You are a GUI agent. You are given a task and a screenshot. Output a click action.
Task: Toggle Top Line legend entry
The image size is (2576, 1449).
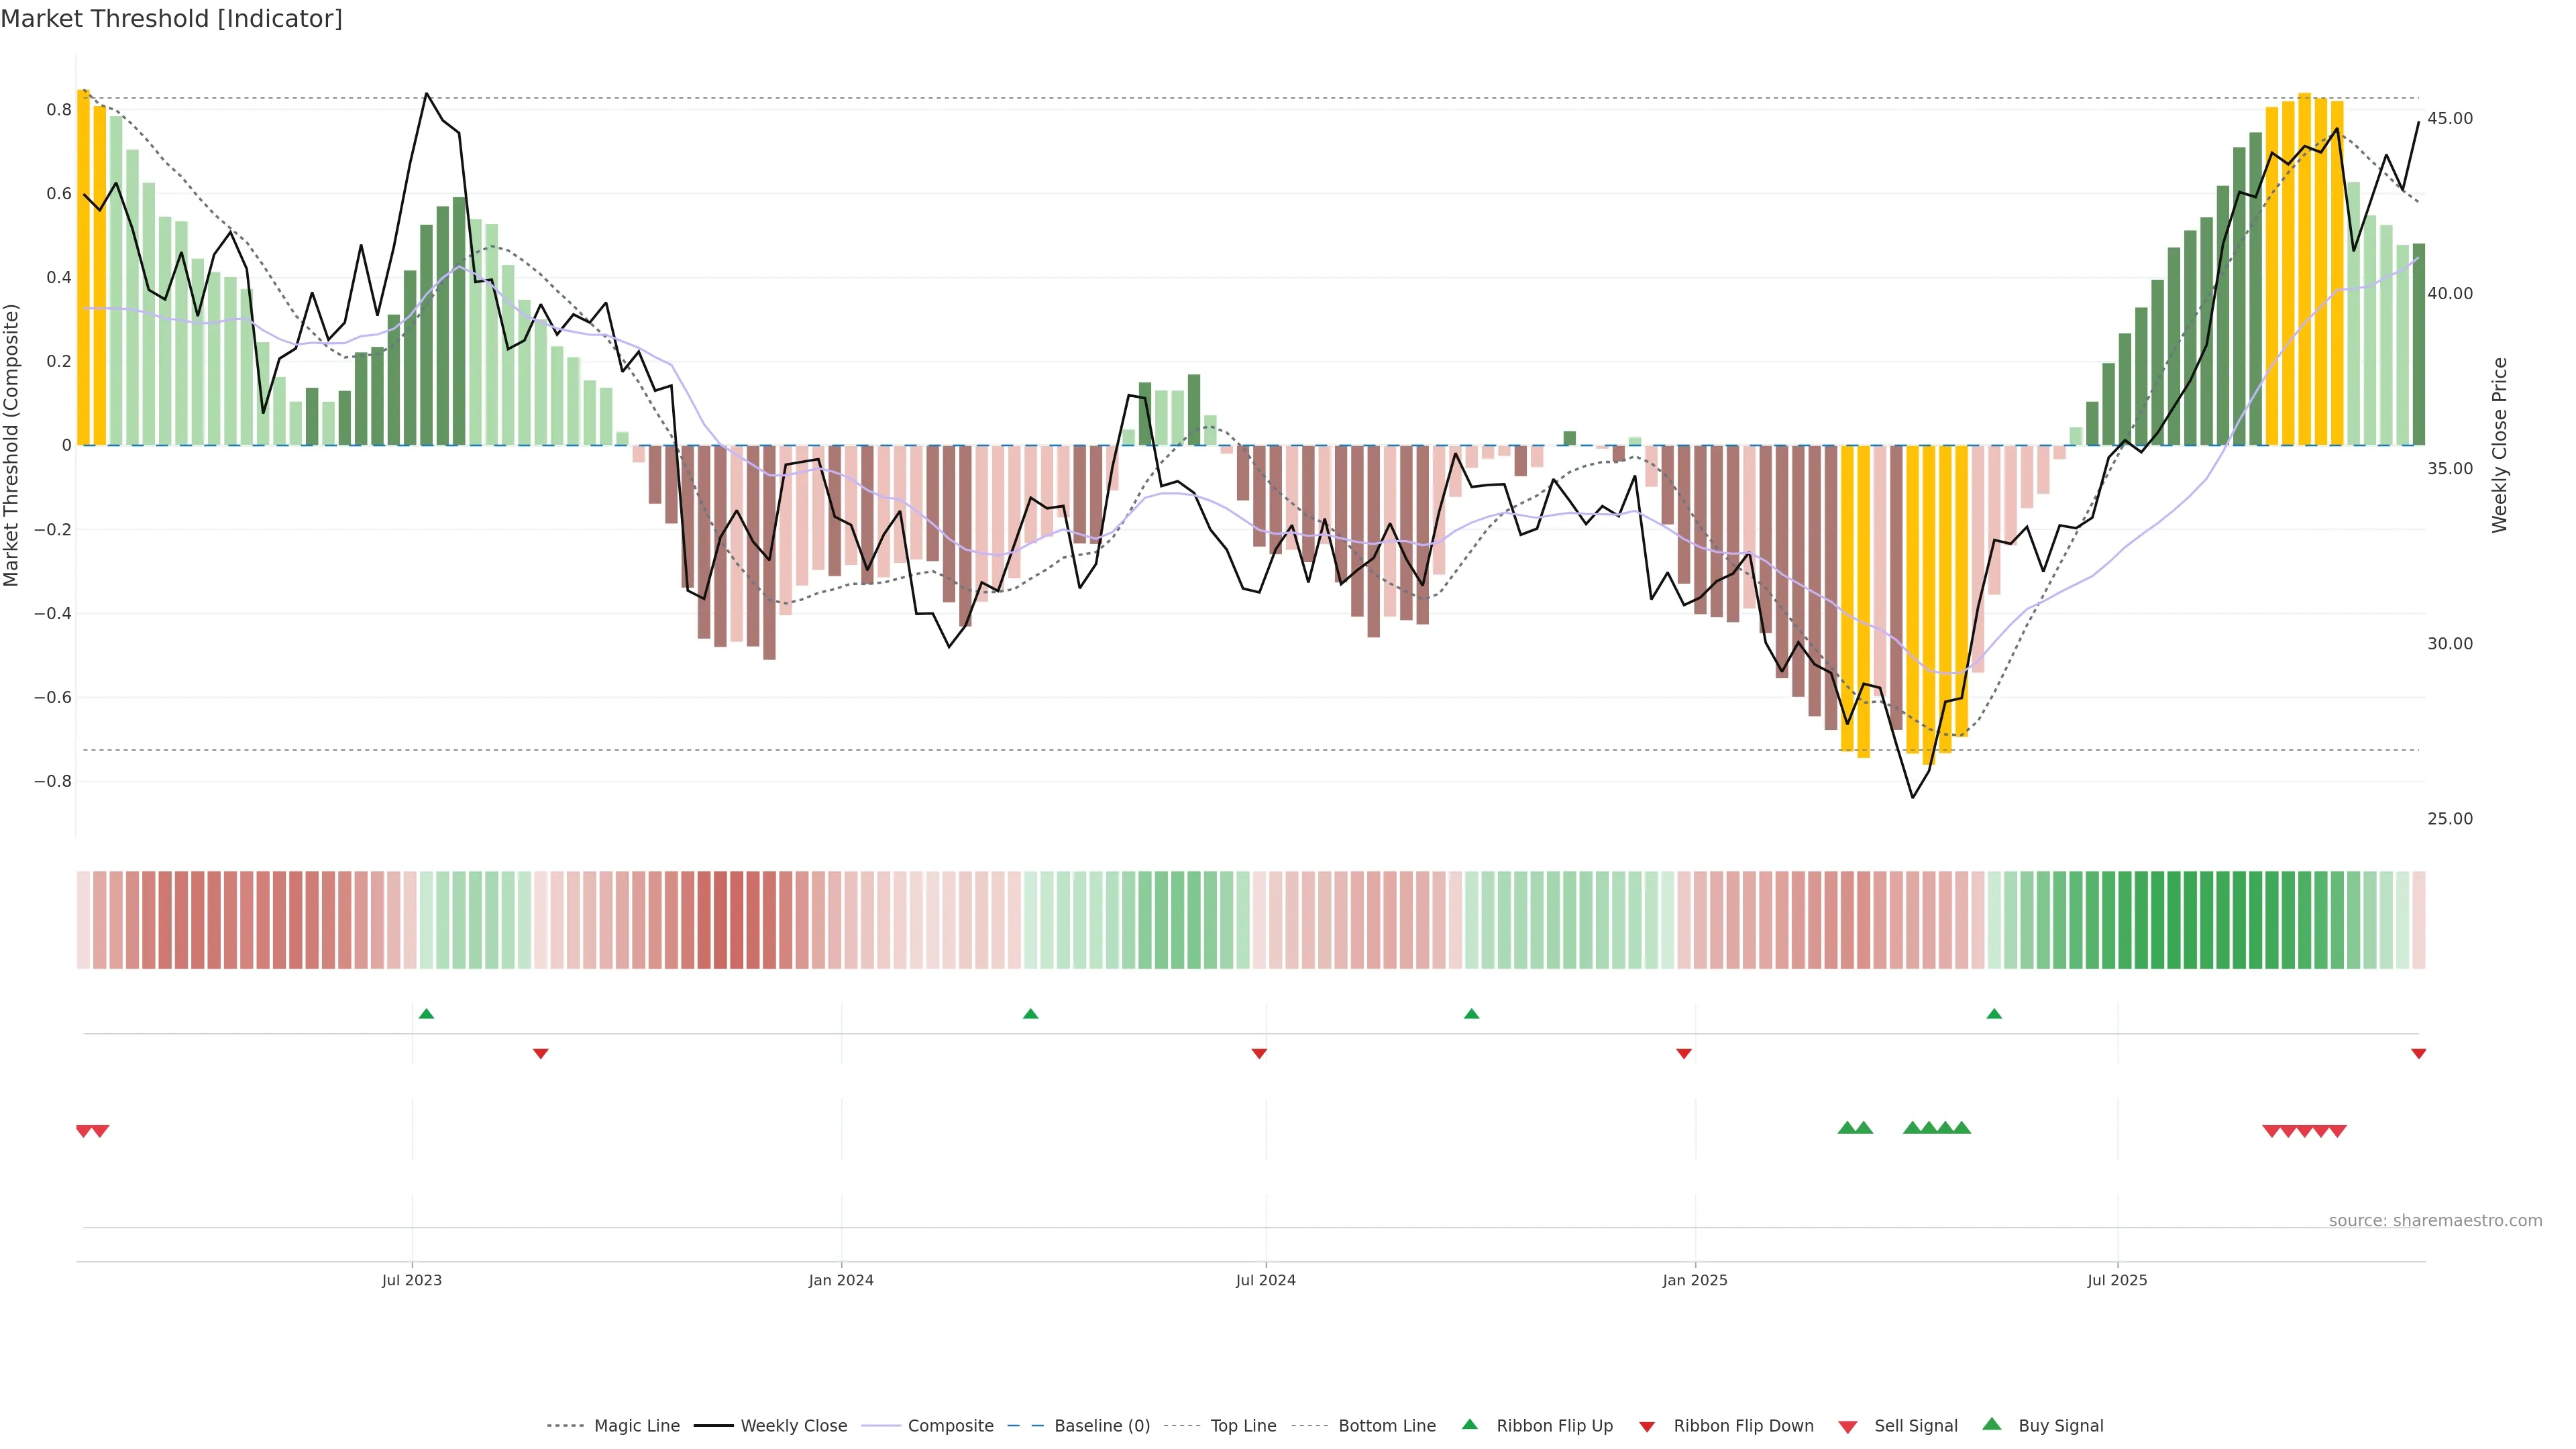[1243, 1425]
